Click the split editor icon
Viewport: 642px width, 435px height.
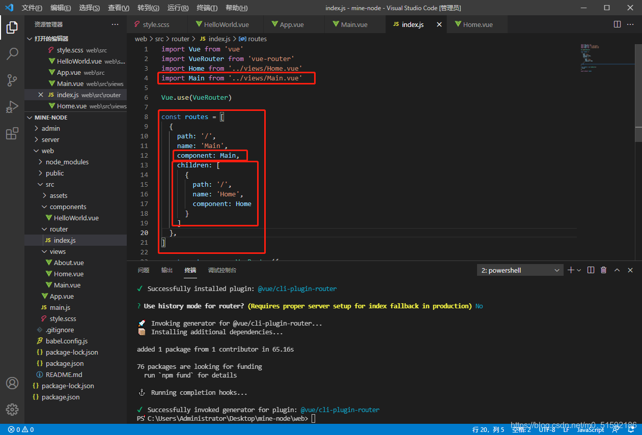(x=617, y=24)
